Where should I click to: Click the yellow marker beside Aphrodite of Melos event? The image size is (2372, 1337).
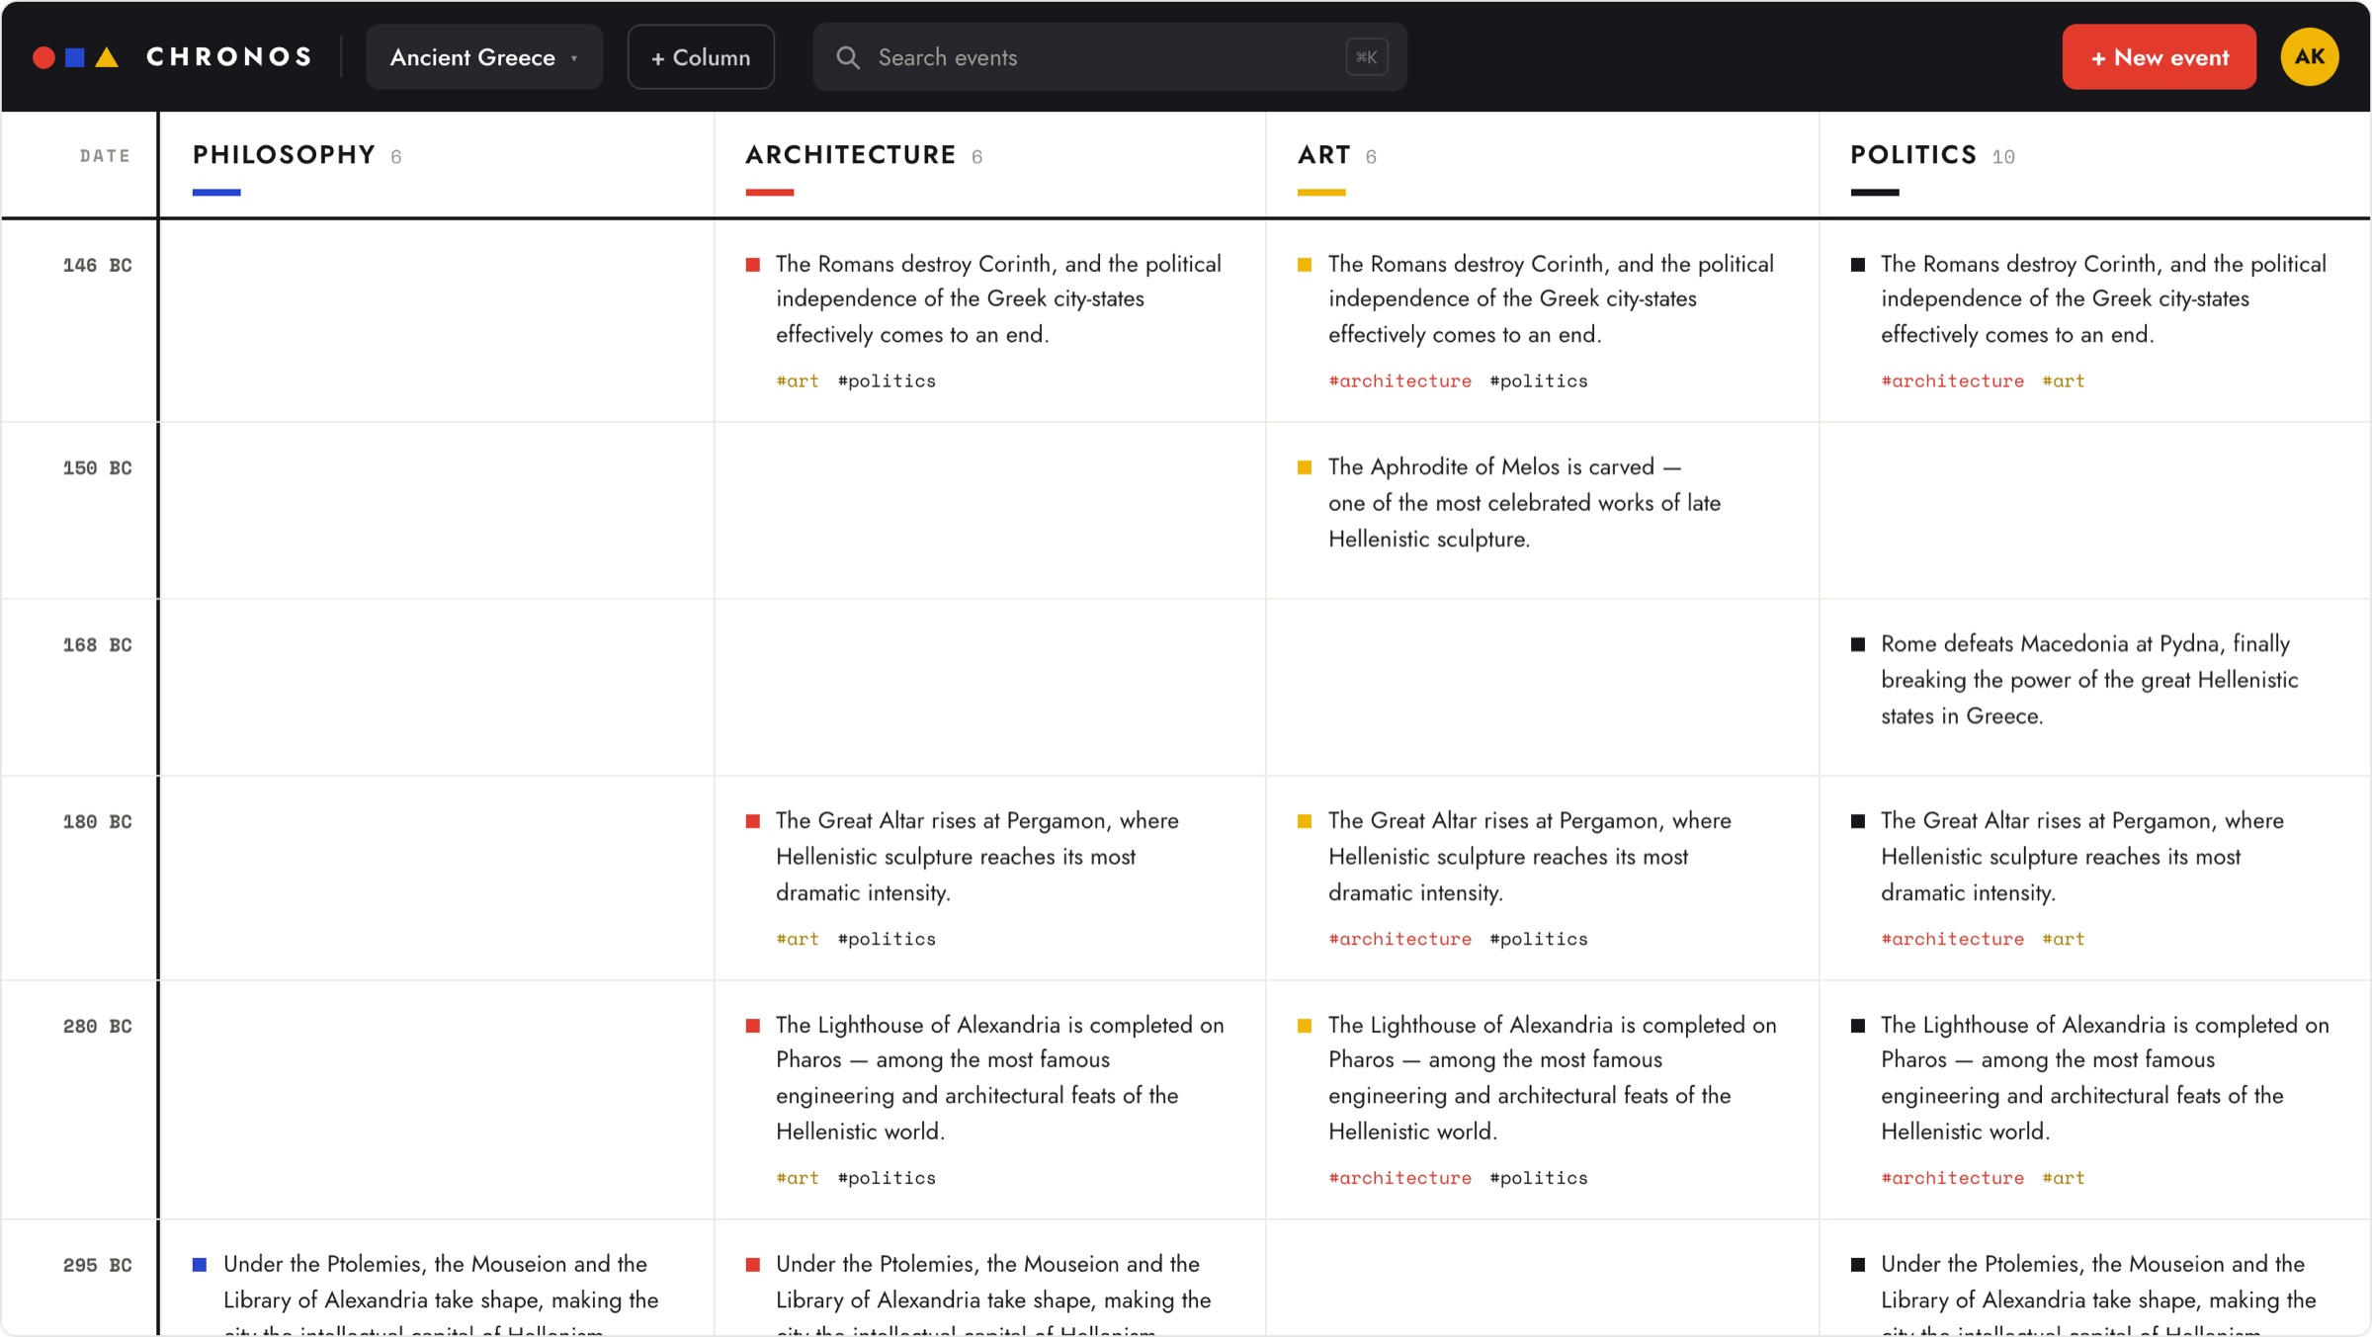pyautogui.click(x=1305, y=467)
